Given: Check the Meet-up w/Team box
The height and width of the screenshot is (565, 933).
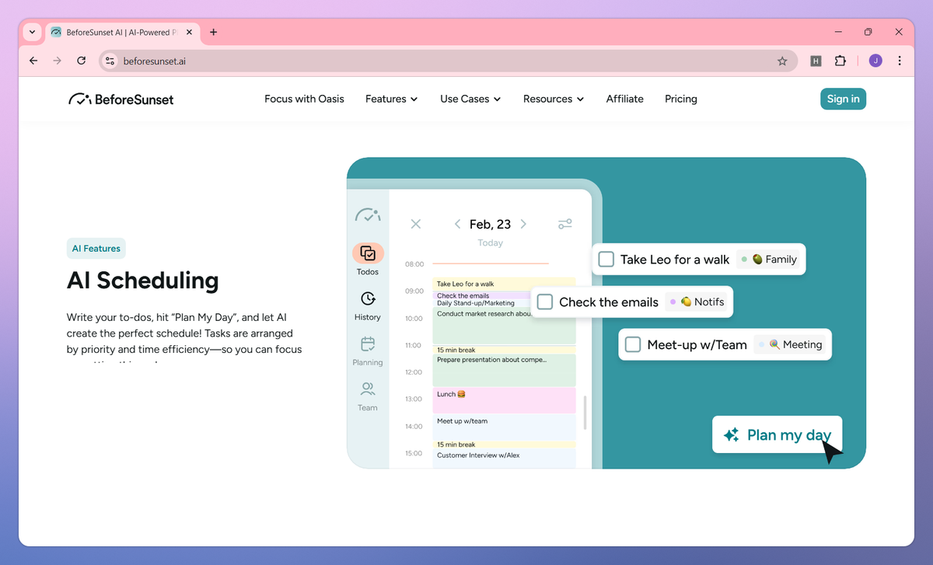Looking at the screenshot, I should click(633, 344).
